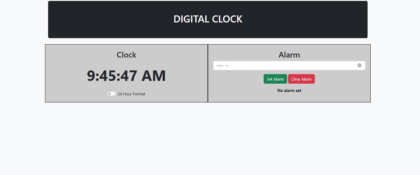Screen dimensions: 420x175
Task: Click the "Alarm" section heading
Action: pos(289,55)
